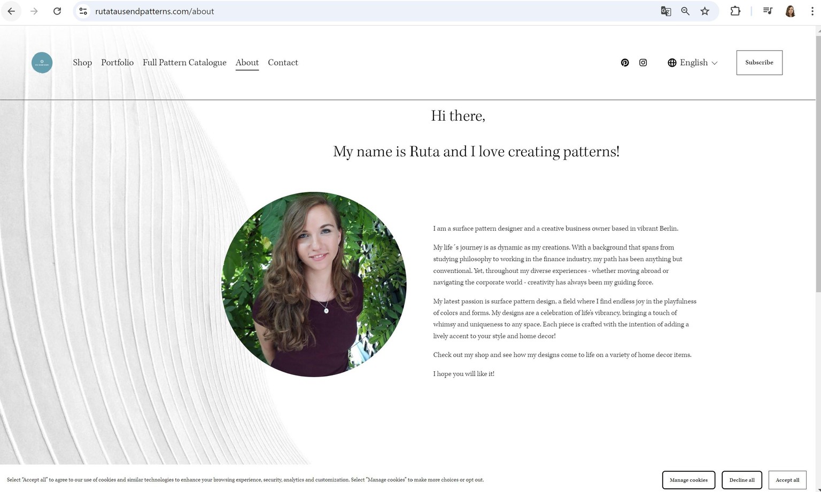
Task: Open the Chrome three-dot menu
Action: [812, 11]
